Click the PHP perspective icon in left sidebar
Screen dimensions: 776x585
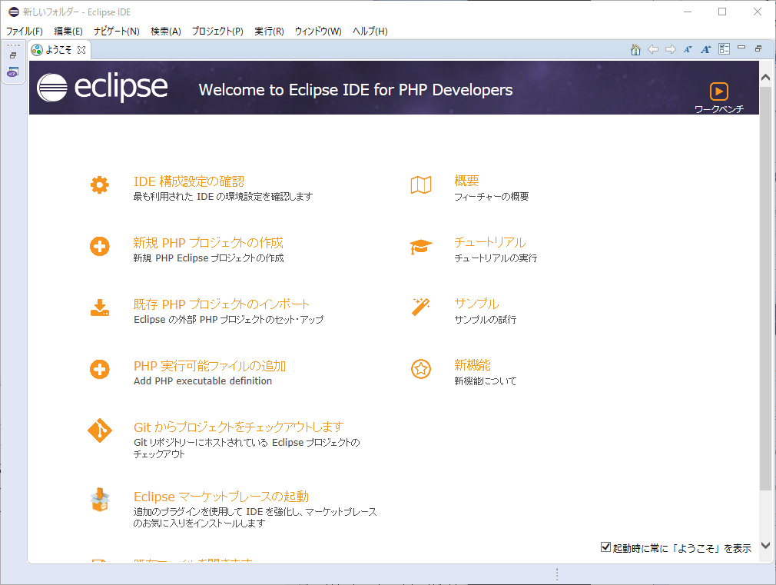(13, 72)
